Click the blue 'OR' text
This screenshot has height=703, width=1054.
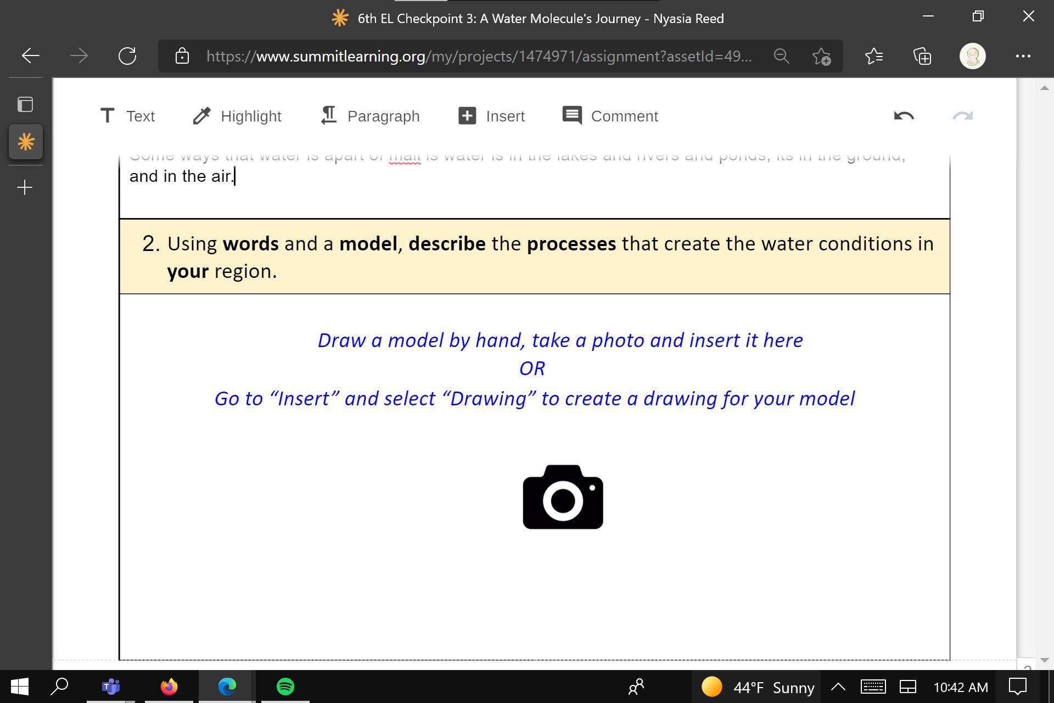532,369
